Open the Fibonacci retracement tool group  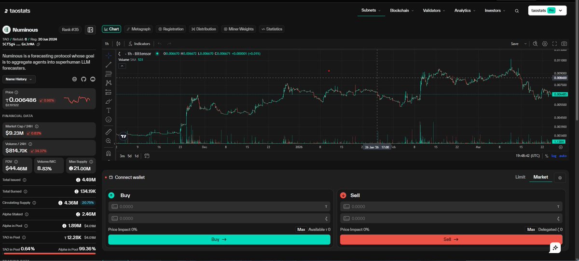[x=109, y=73]
